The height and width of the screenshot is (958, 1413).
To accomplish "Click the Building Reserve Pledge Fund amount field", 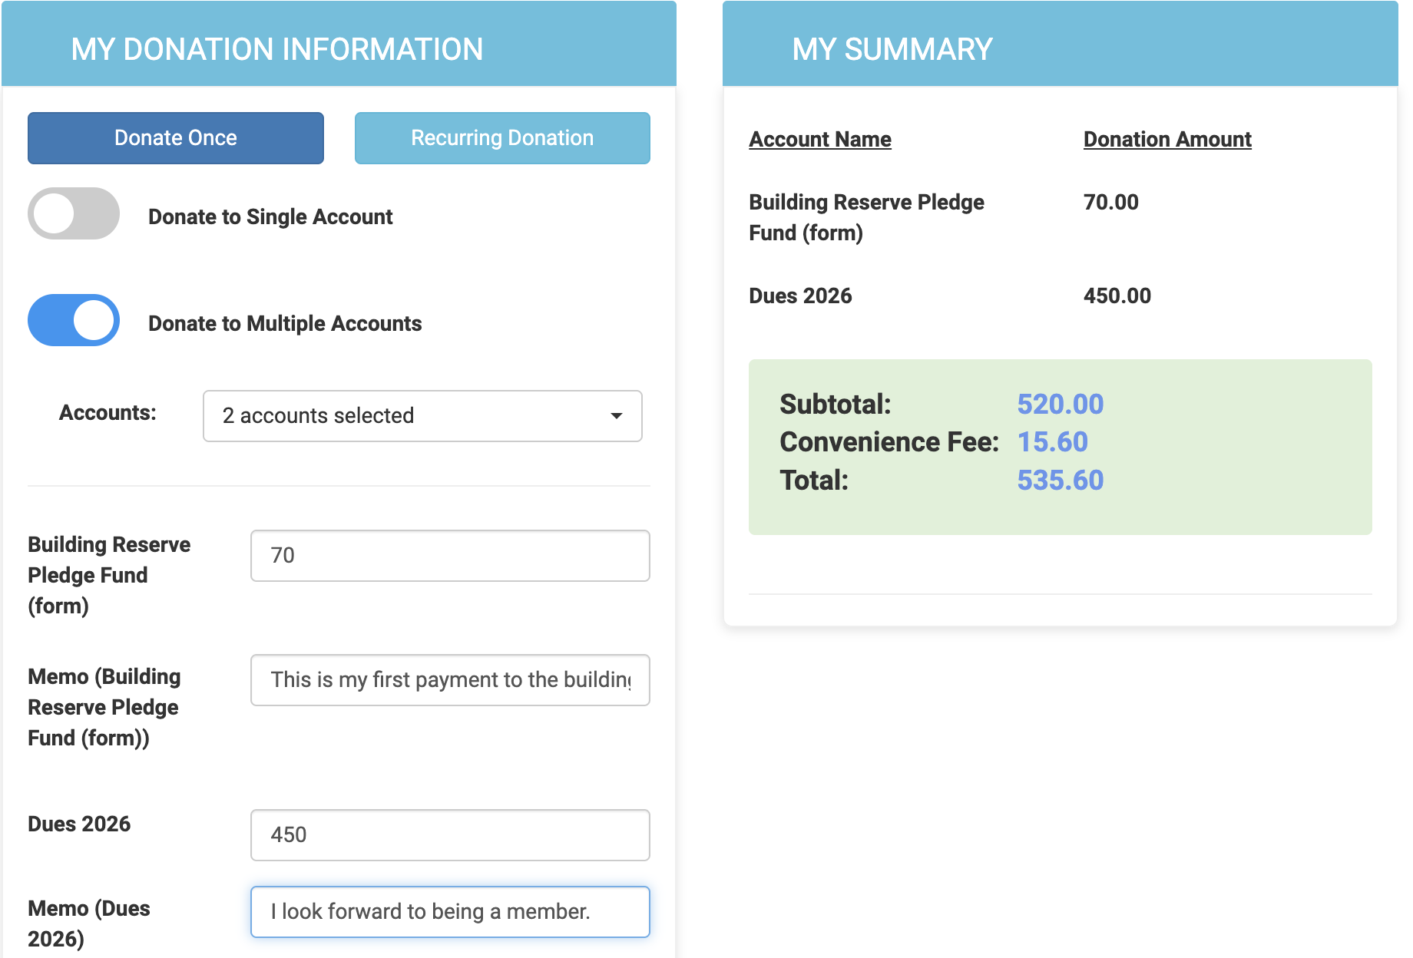I will point(450,556).
